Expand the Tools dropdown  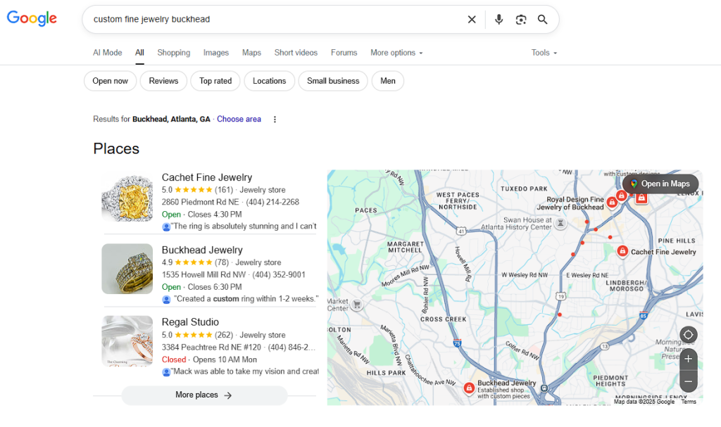tap(544, 53)
